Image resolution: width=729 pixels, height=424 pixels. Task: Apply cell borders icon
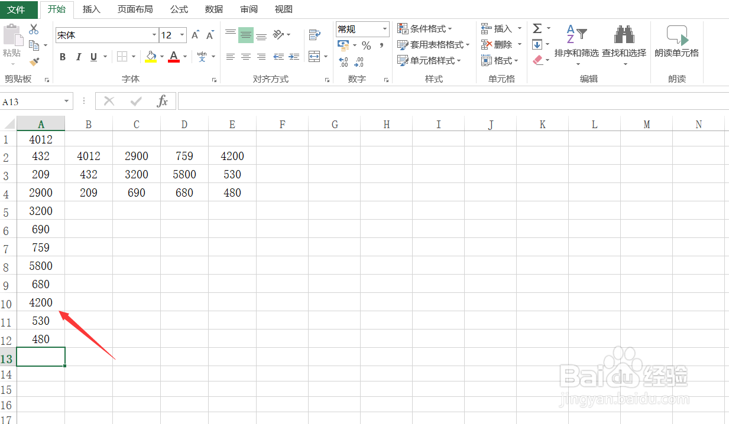[x=122, y=57]
